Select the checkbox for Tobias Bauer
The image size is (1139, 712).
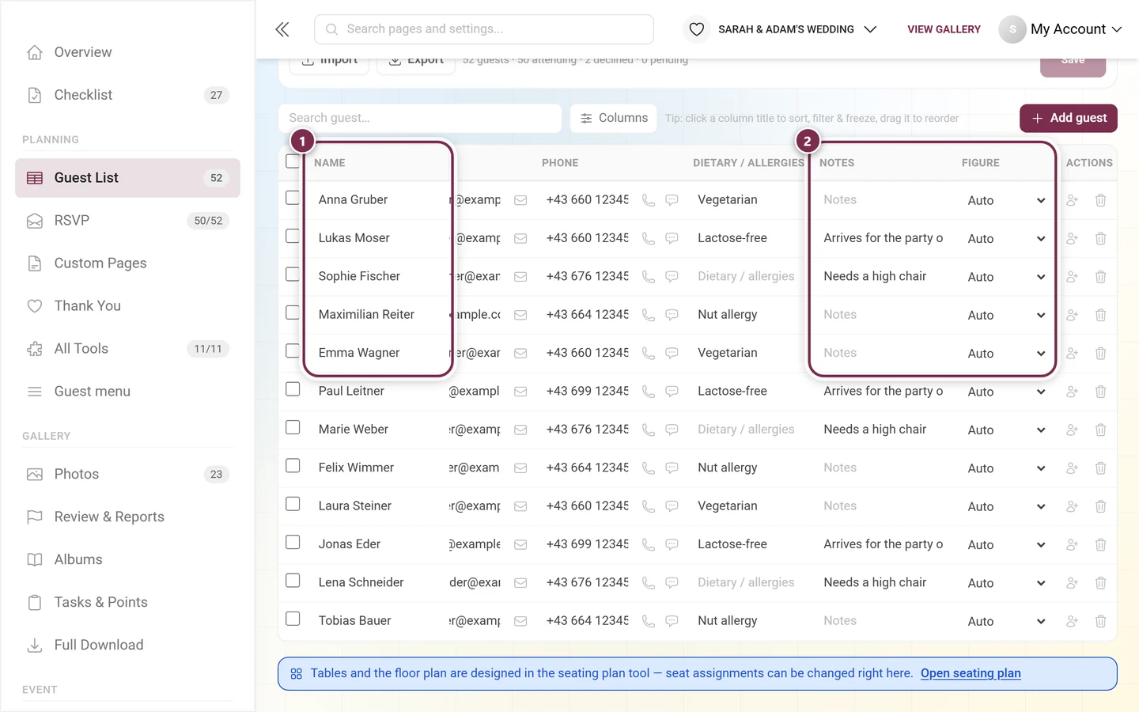(x=293, y=619)
